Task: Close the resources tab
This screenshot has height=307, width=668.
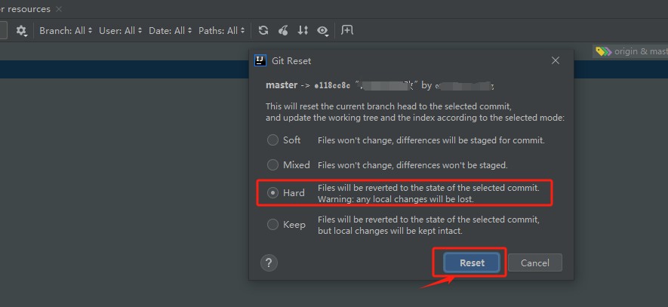Action: pos(60,9)
